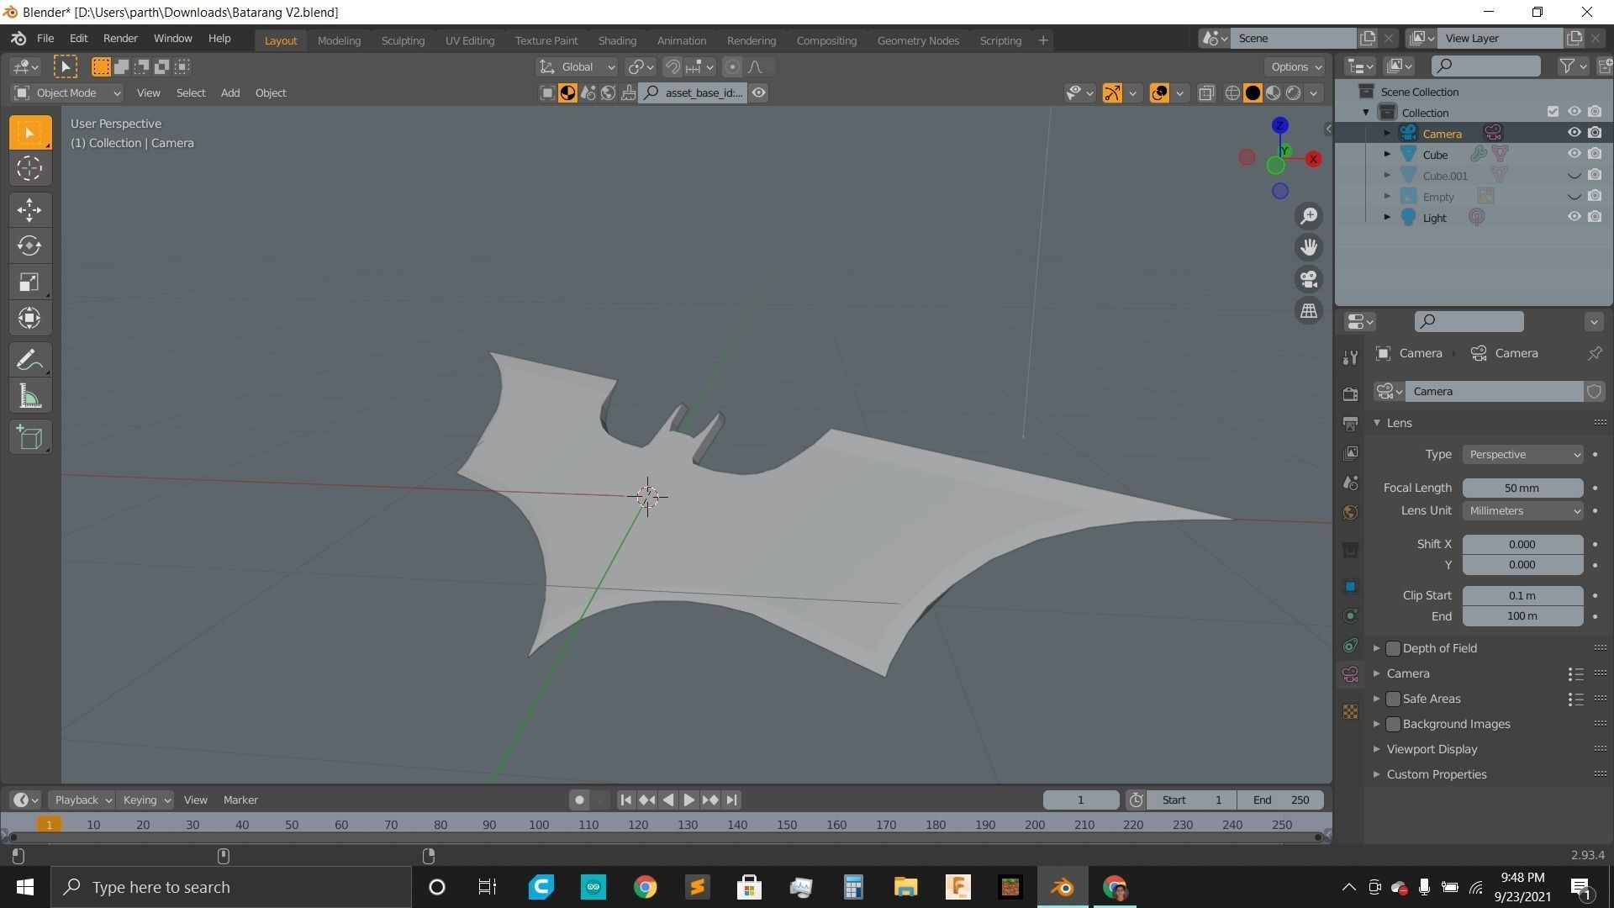
Task: Select the Add Cube tool
Action: pyautogui.click(x=29, y=437)
